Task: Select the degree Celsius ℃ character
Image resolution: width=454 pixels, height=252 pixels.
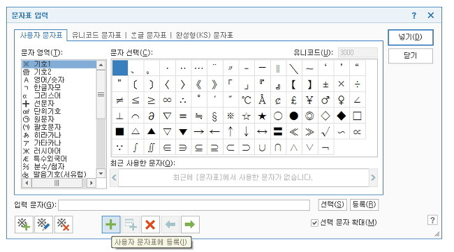Action: [x=246, y=100]
